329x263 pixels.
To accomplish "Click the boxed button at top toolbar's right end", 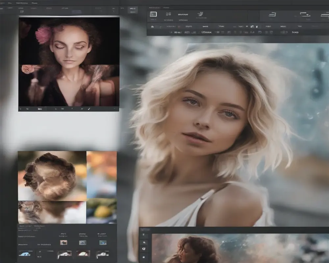I will tap(133, 10).
